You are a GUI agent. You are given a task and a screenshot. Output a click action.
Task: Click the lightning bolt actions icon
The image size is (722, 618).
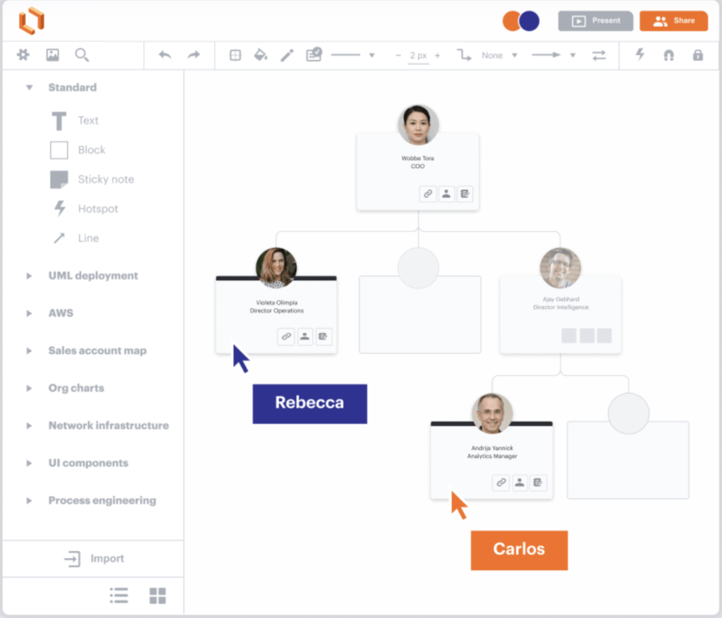[640, 54]
